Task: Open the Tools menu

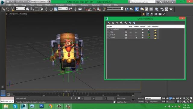Action: (x=16, y=5)
